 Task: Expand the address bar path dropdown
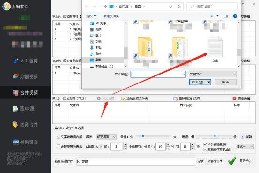(x=170, y=7)
